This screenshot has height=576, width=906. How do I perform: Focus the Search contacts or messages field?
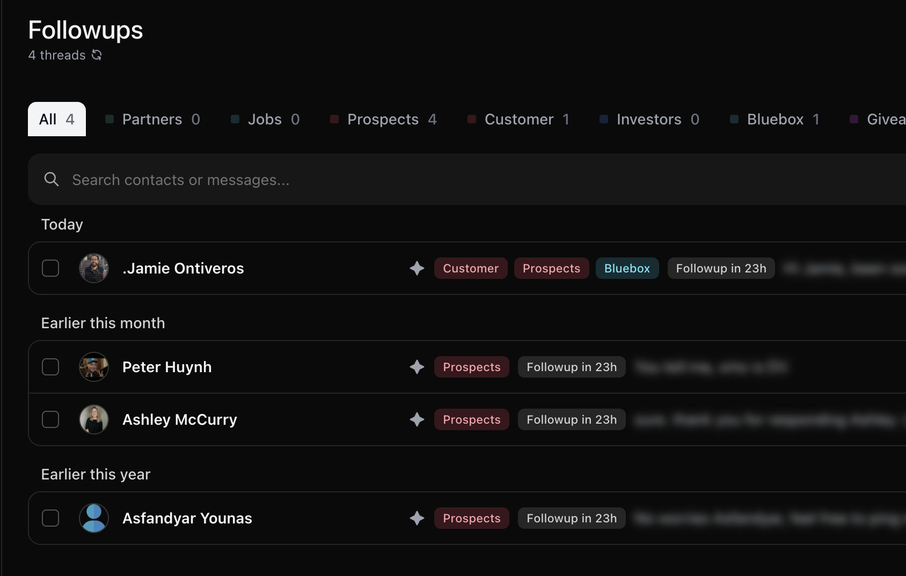point(467,179)
